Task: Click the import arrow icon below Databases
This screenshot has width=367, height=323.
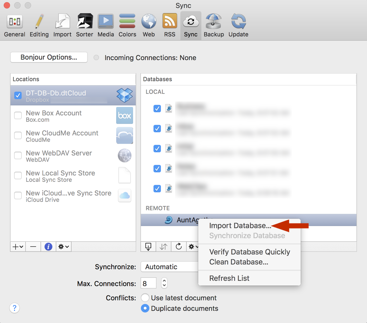Action: [x=148, y=246]
